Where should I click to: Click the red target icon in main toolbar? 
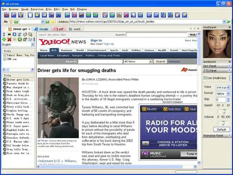tap(7, 15)
